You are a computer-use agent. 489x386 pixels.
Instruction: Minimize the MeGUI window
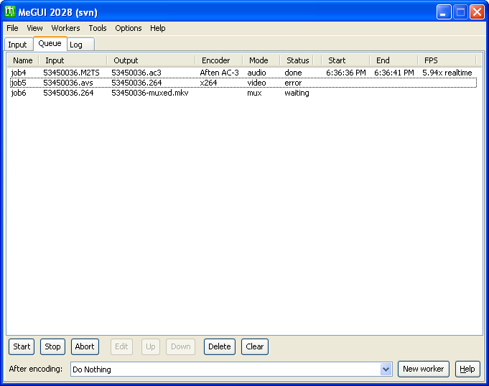pos(444,12)
